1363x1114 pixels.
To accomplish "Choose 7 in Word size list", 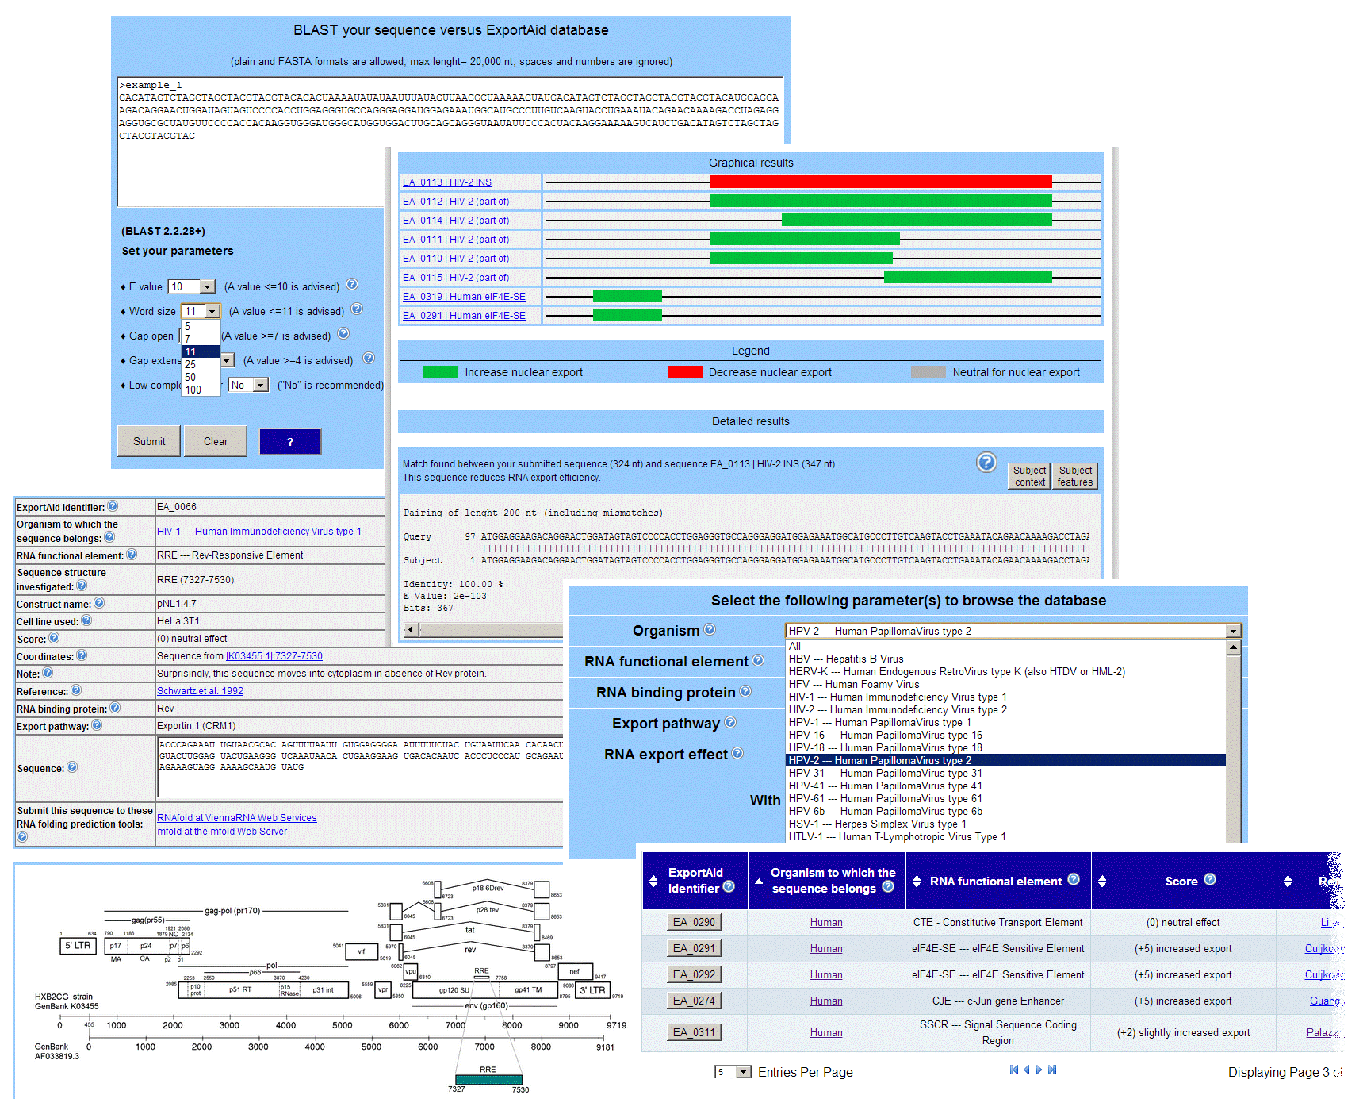I will [201, 339].
